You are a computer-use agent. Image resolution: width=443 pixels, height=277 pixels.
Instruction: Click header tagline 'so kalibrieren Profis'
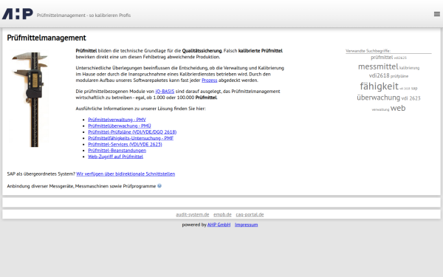pos(110,16)
